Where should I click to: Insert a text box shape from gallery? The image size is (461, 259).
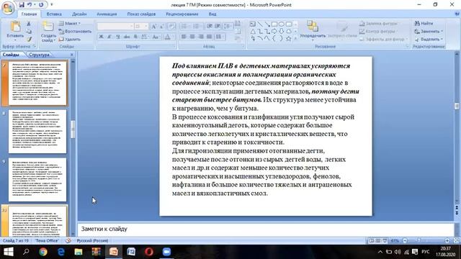tap(252, 24)
